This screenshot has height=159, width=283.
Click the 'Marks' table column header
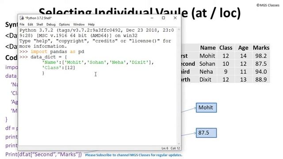coord(261,48)
